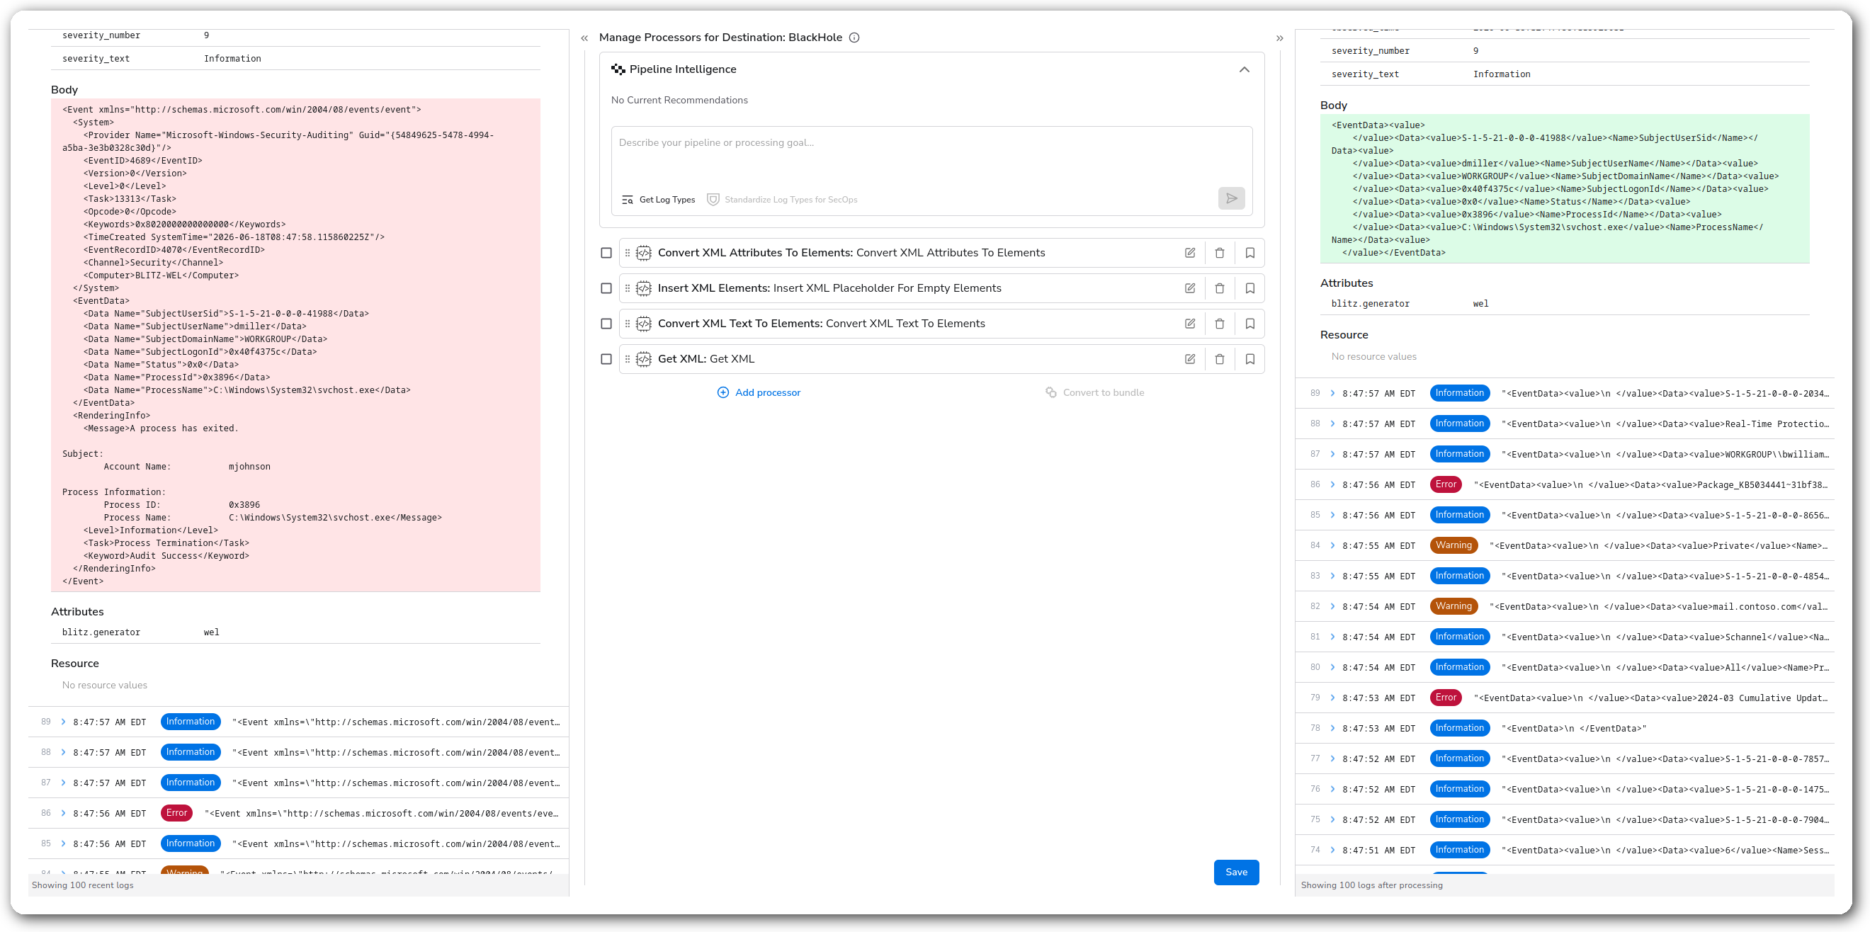
Task: Delete the Convert XML Text To Elements processor
Action: [x=1220, y=324]
